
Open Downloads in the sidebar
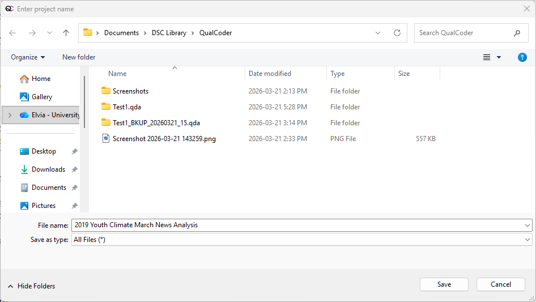(x=48, y=169)
